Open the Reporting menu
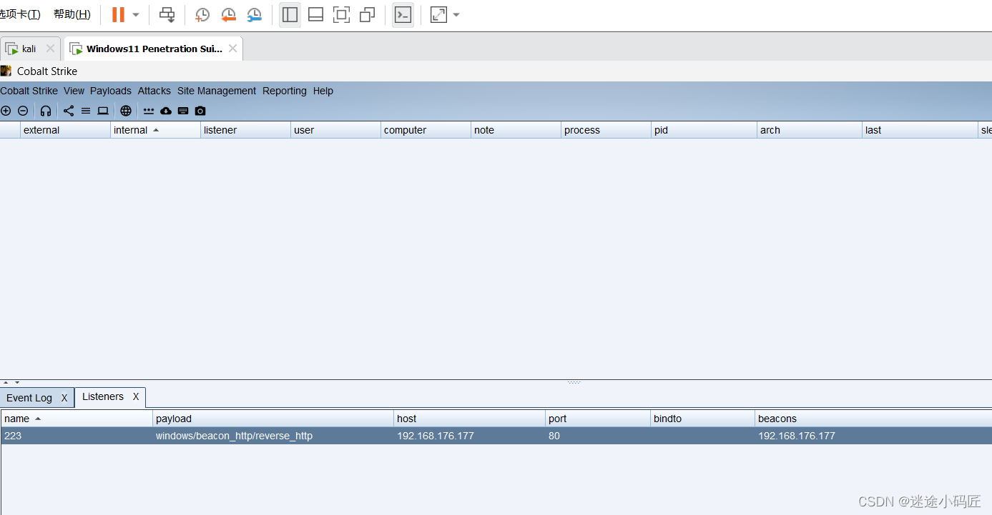The image size is (992, 515). tap(285, 91)
